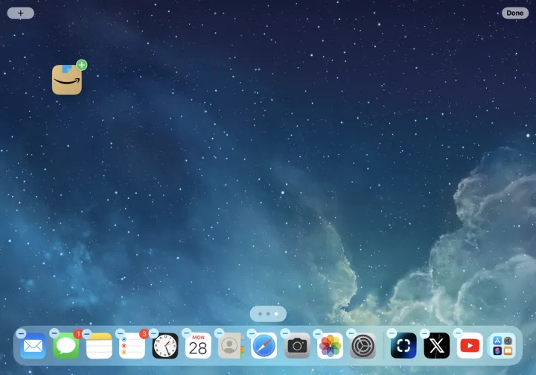This screenshot has width=536, height=375.
Task: Open the Safari browser icon
Action: pyautogui.click(x=264, y=346)
